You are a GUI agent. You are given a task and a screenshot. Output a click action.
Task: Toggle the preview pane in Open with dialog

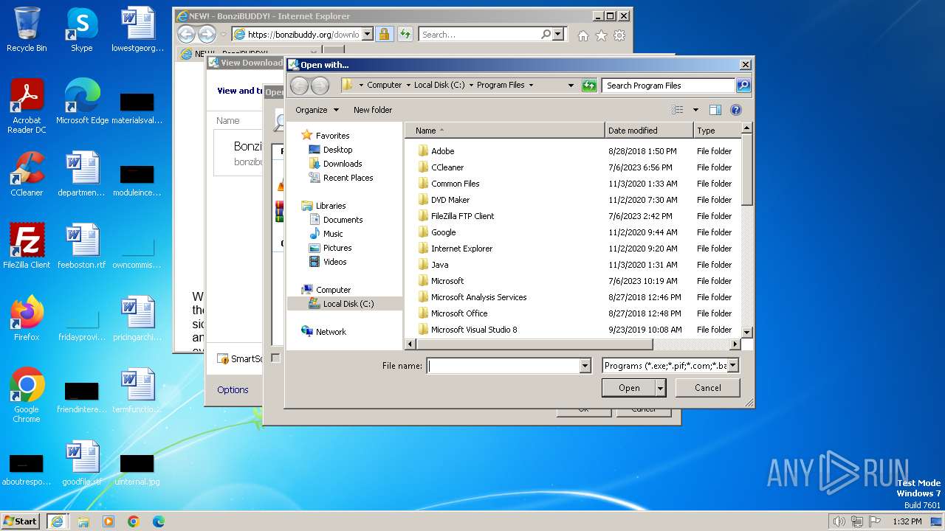pyautogui.click(x=715, y=110)
